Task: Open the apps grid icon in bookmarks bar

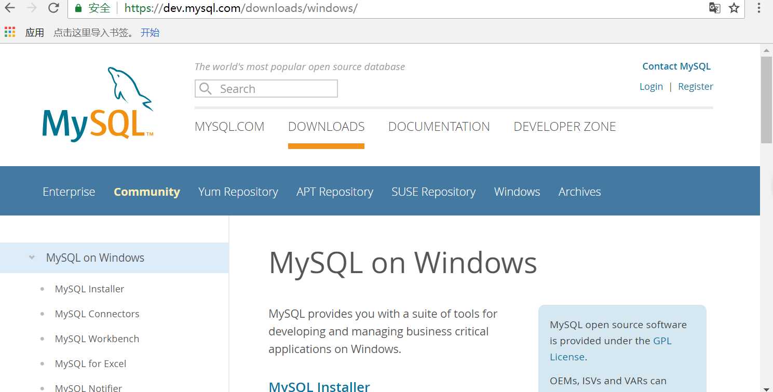Action: (10, 32)
